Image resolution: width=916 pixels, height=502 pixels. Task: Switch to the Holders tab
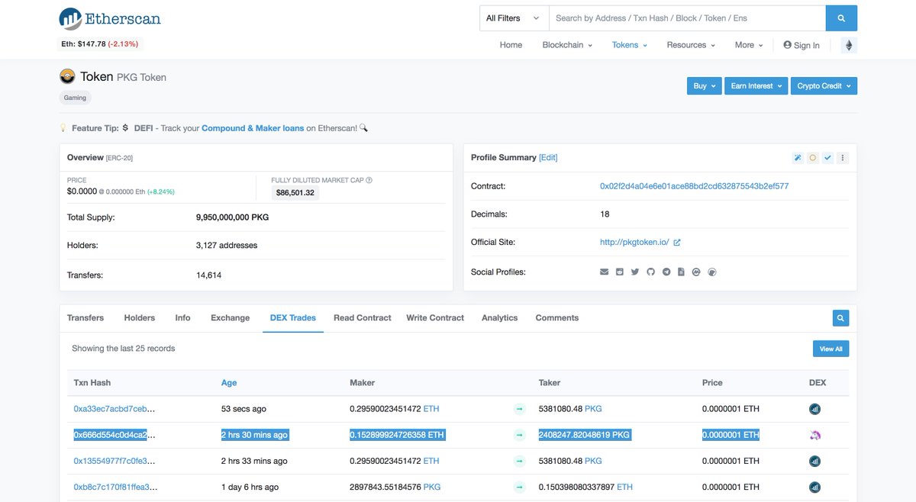[139, 318]
